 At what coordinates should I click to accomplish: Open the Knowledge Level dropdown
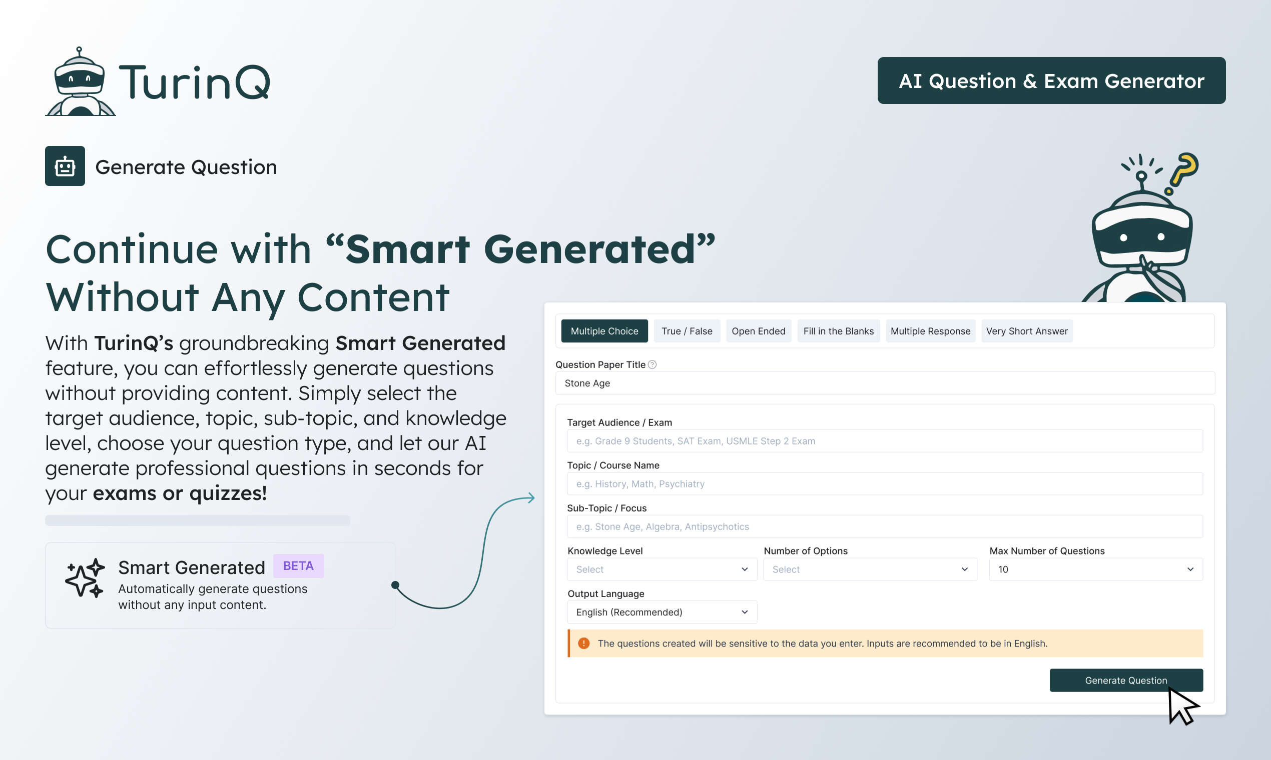661,569
